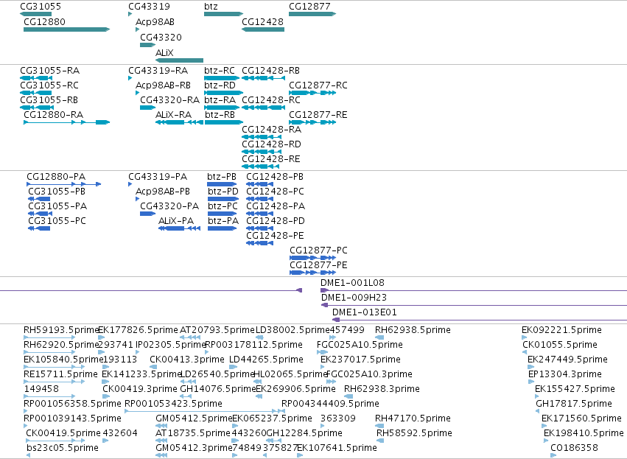The image size is (627, 459).
Task: Click transcript CG43319-RA
Action: click(158, 71)
